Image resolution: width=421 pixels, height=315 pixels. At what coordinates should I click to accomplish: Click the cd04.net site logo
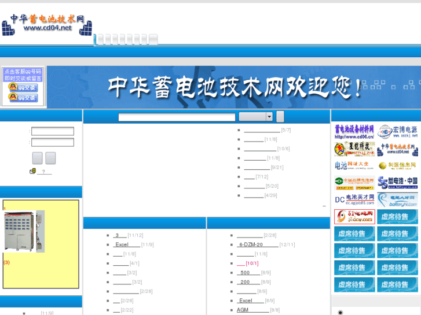[x=47, y=25]
